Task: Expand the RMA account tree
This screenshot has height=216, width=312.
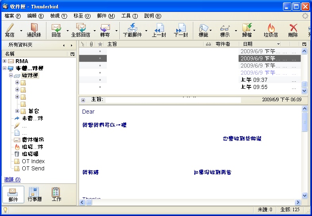Action: click(4, 61)
